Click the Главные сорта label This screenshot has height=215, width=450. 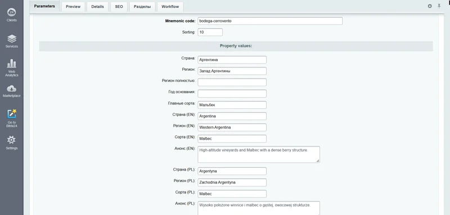pyautogui.click(x=182, y=103)
